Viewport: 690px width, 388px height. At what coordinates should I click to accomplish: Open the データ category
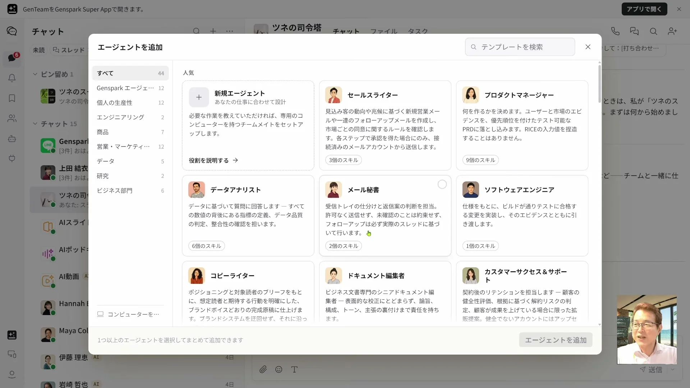tap(130, 161)
